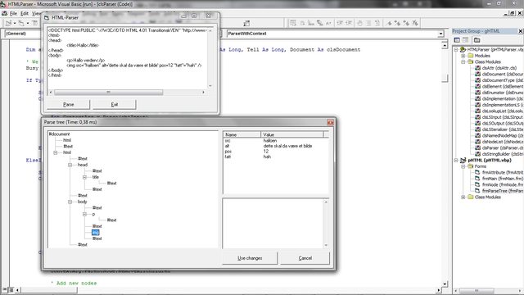Expand Class Modules folder under pHTML
524x295 pixels.
[463, 197]
